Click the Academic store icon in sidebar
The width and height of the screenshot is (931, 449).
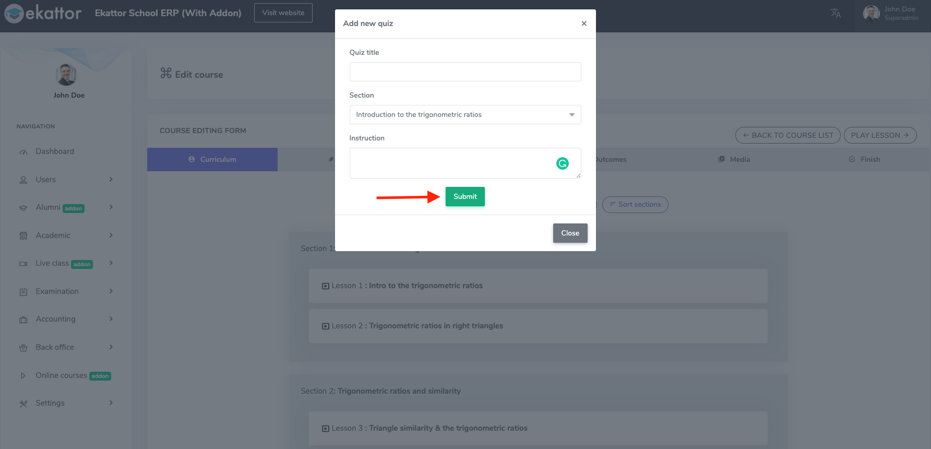coord(23,236)
